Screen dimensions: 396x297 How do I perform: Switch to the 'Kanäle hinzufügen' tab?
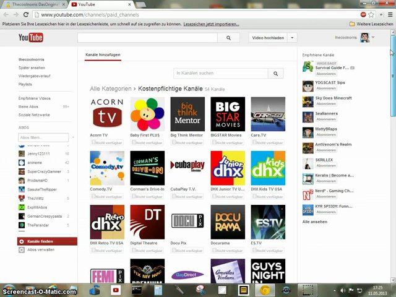[103, 55]
